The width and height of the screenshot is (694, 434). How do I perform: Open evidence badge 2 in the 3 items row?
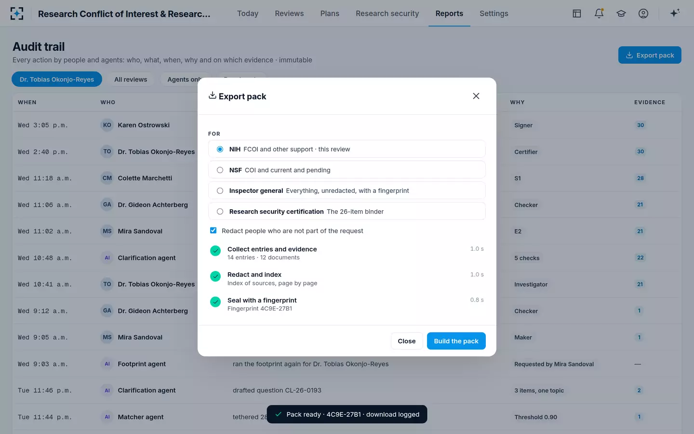point(639,391)
